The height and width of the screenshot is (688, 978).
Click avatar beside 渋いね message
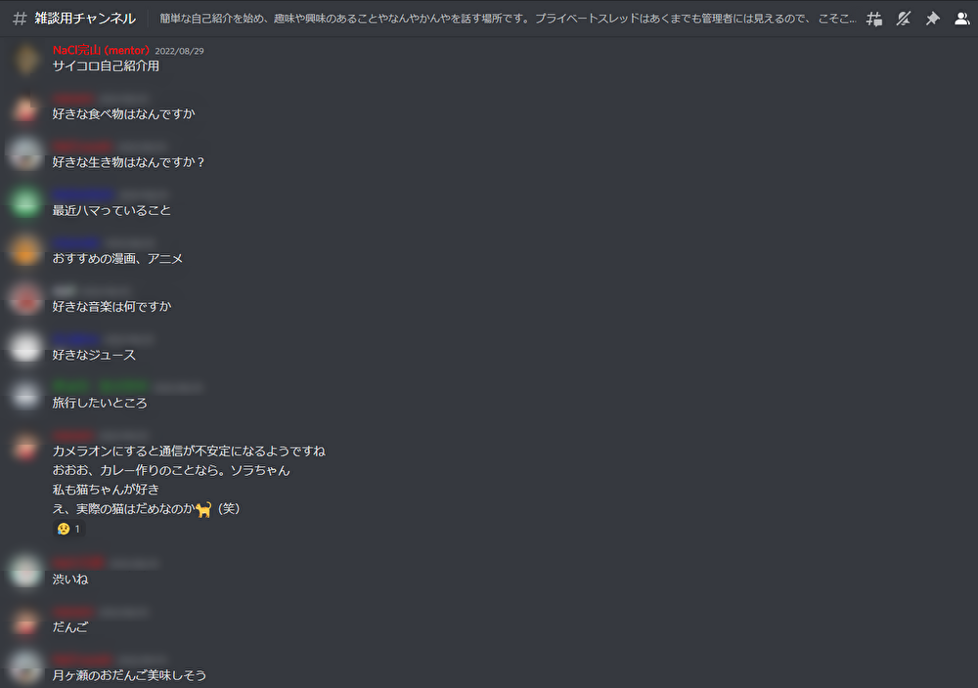click(25, 571)
